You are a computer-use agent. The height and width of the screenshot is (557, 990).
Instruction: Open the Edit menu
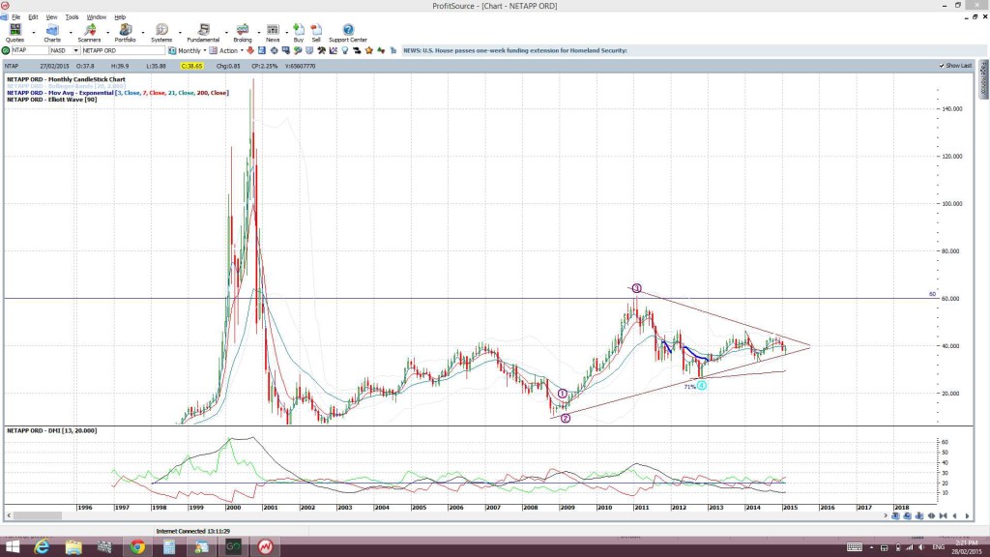click(x=33, y=17)
